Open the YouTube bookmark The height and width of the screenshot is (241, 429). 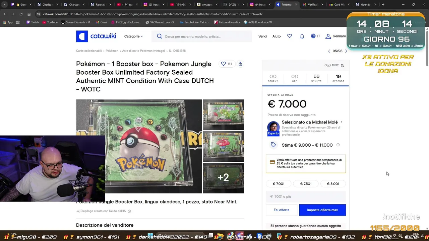pos(50,22)
